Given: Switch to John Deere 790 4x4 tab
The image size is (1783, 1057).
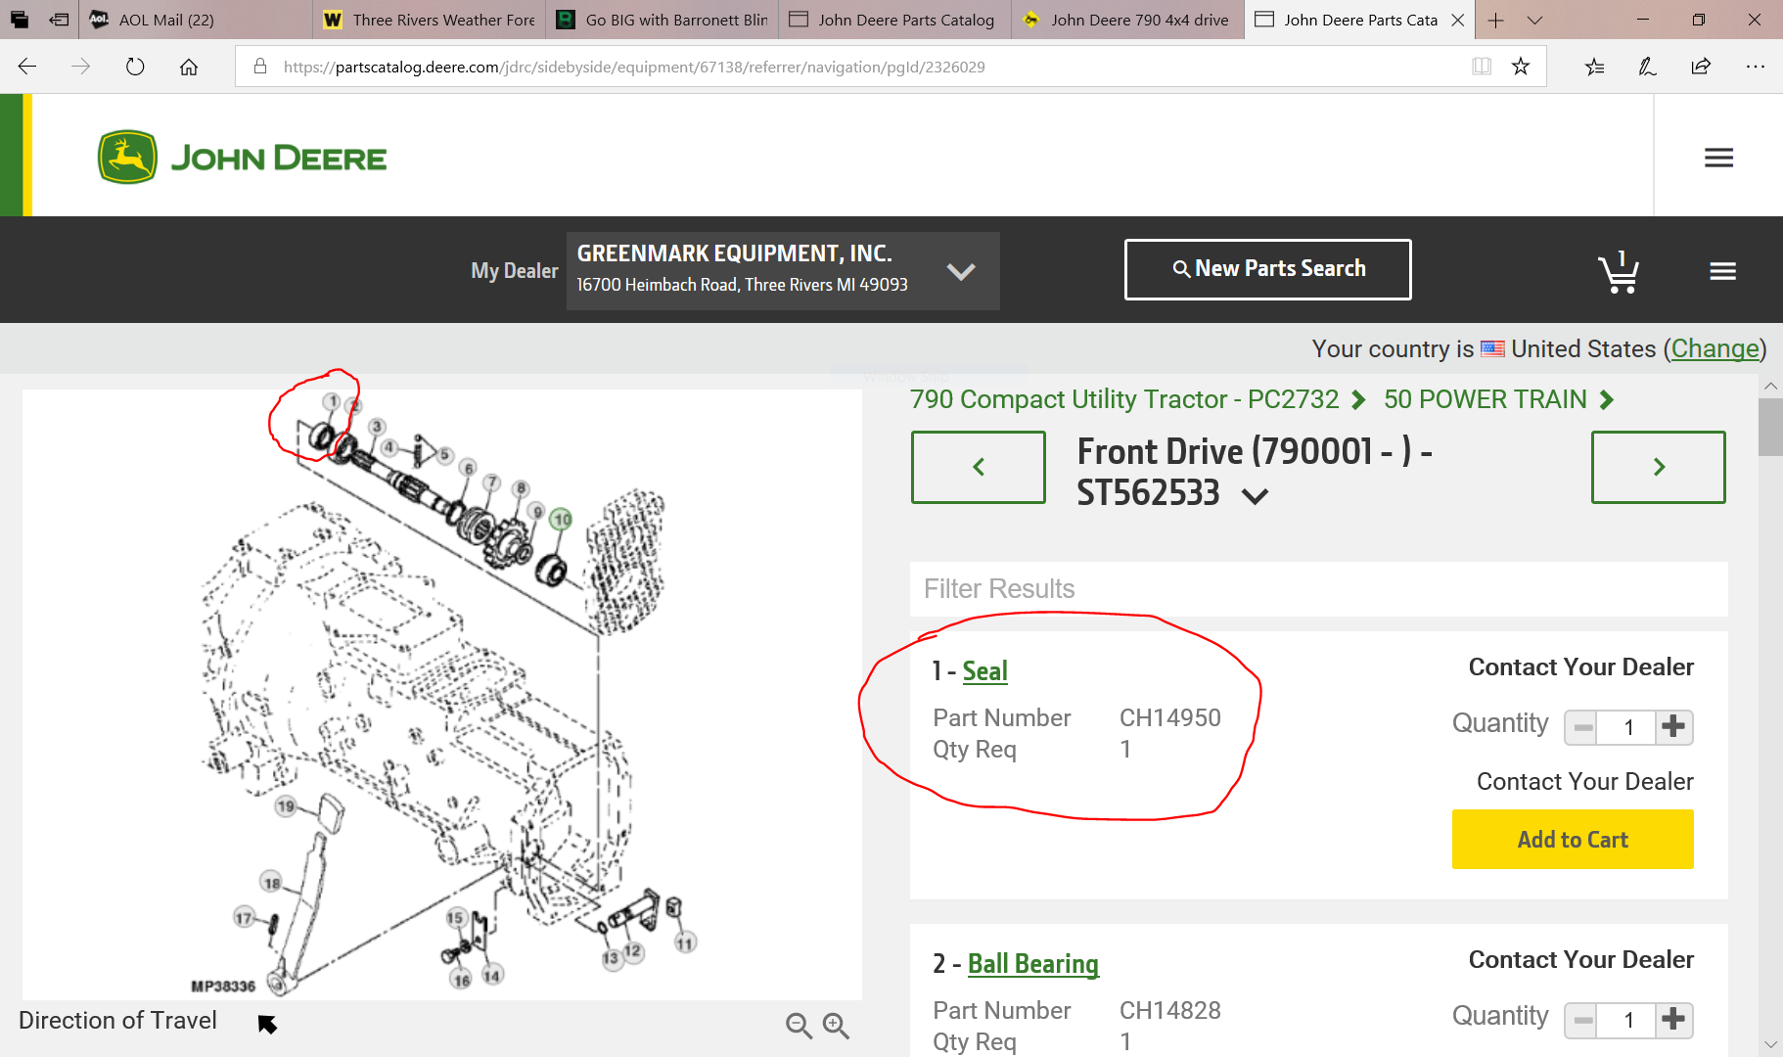Looking at the screenshot, I should coord(1128,20).
